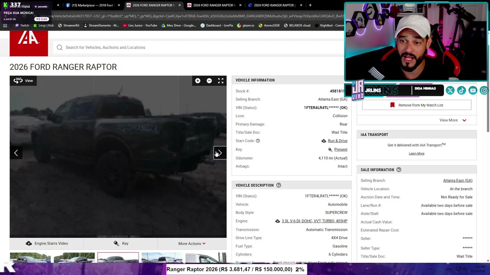Screen dimensions: 490x275
Task: Open the browser apps grid icon
Action: (5, 26)
